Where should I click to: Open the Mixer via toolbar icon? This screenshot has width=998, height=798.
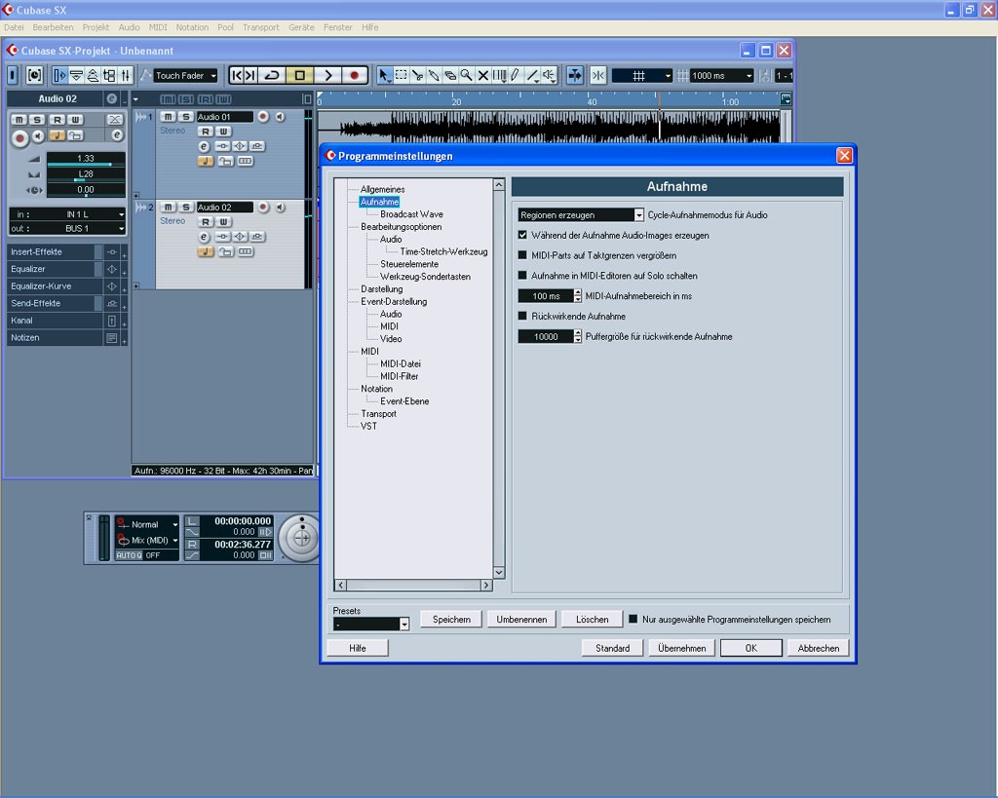coord(126,75)
